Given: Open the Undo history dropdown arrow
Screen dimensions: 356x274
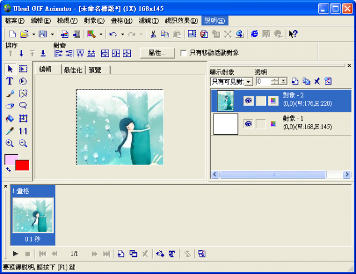Looking at the screenshot, I should pyautogui.click(x=122, y=35).
